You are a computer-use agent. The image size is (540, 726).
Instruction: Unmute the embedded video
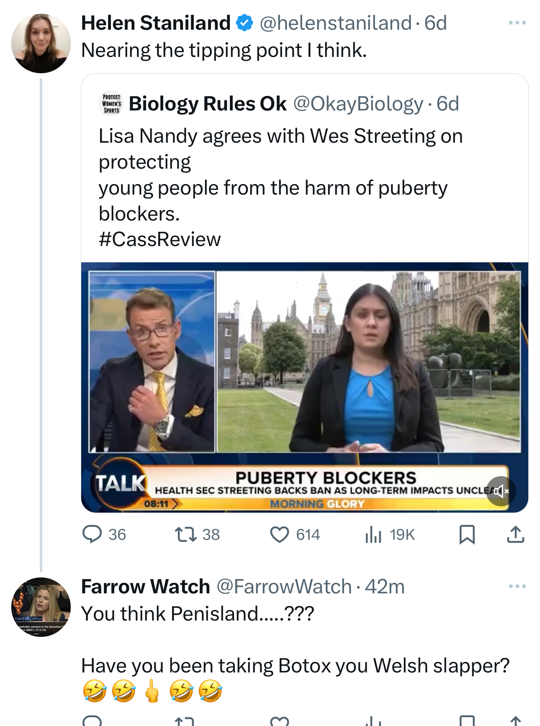501,491
